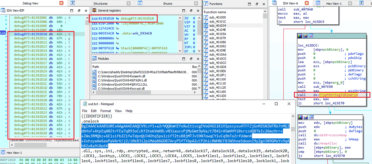This screenshot has height=164, width=372.
Task: Click the Function name column header
Action: click(215, 12)
